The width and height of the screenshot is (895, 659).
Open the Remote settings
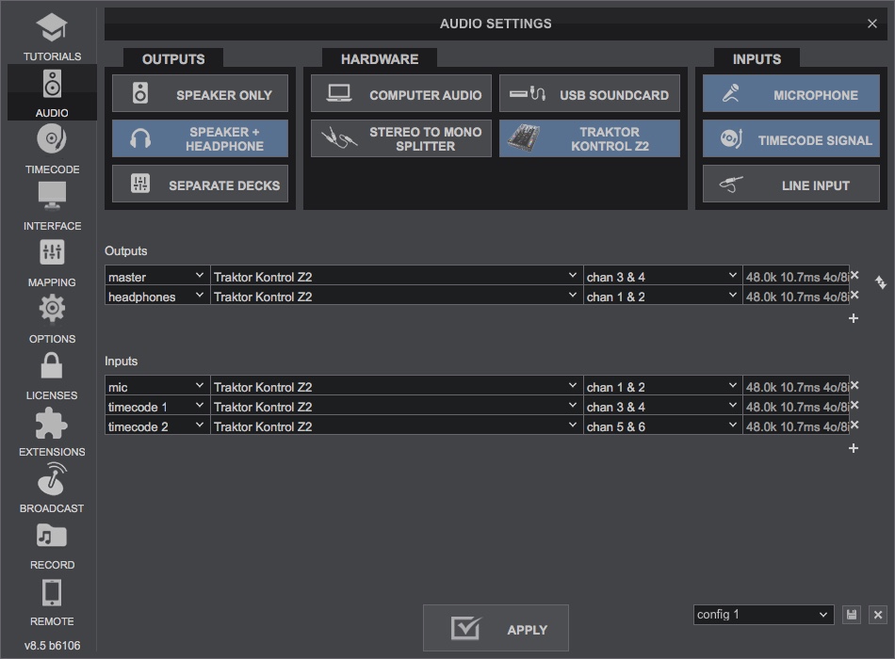[x=52, y=601]
